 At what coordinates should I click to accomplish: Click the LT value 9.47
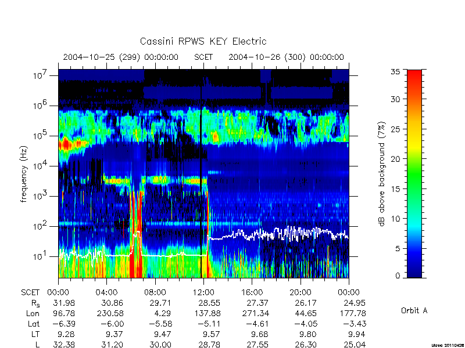point(163,335)
